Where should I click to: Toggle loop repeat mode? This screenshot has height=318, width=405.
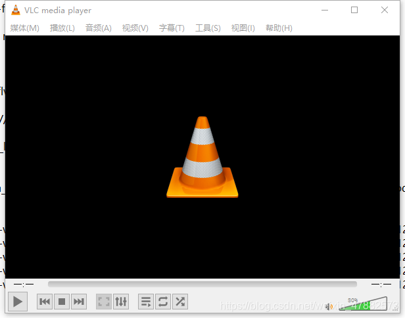163,301
